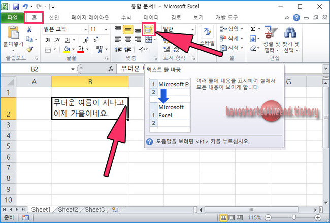Viewport: 330px width, 223px height.
Task: Switch to the Review (검토) tab
Action: click(176, 18)
